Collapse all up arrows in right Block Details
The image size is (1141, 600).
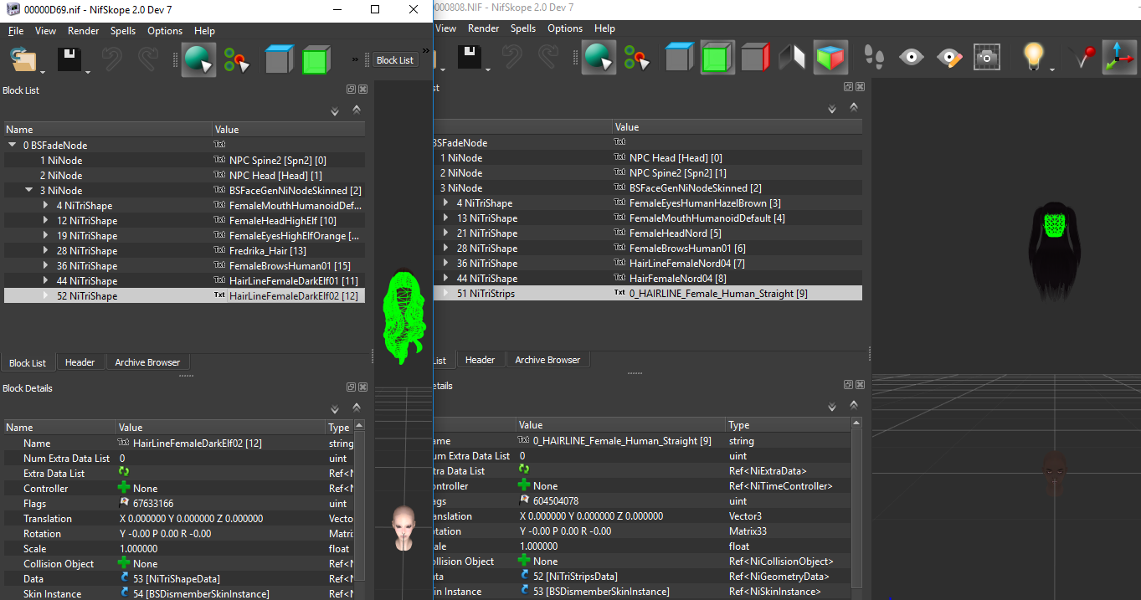pos(854,406)
